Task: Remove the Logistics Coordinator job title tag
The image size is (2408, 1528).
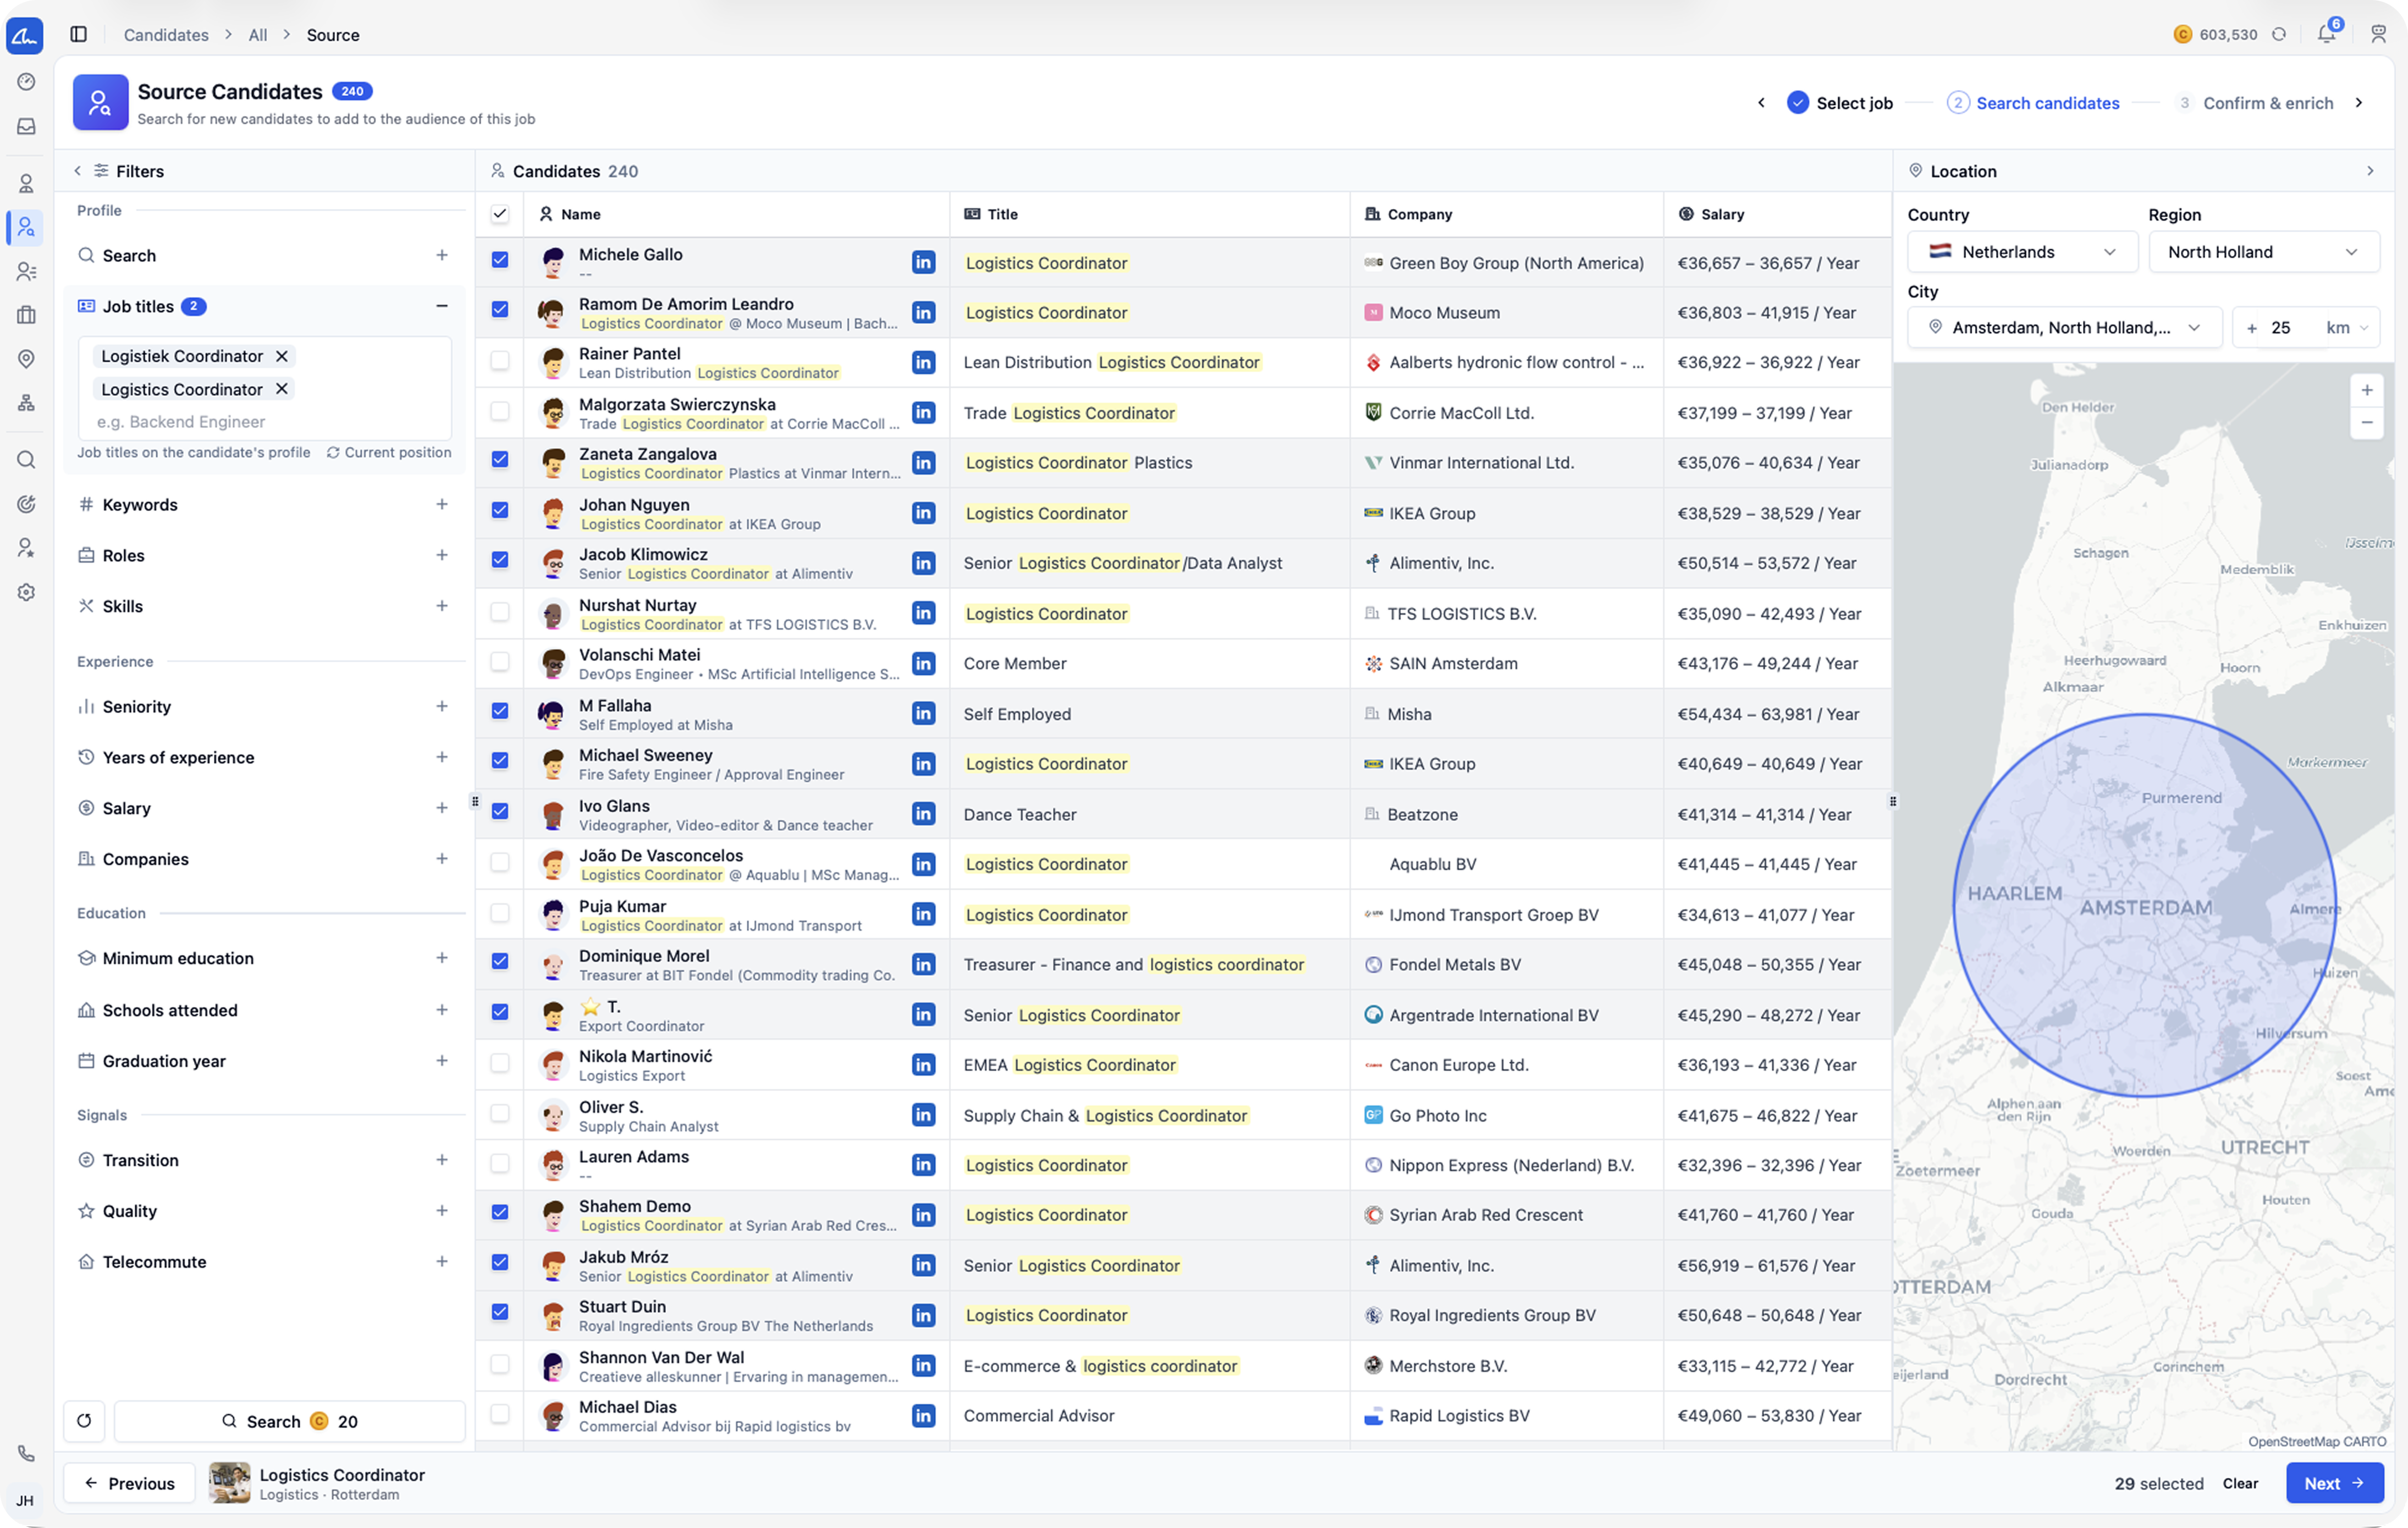Action: [x=282, y=389]
